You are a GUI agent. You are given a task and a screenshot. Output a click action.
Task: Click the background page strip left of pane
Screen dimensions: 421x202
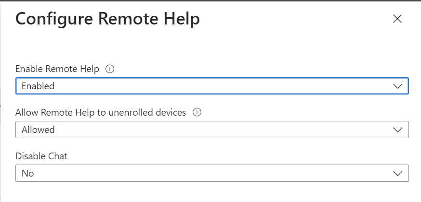[x=1, y=106]
